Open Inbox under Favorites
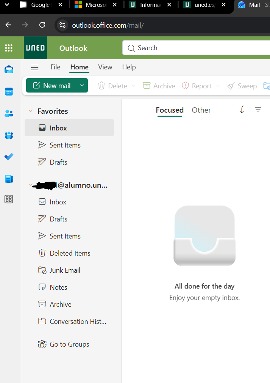270x383 pixels. (69, 128)
